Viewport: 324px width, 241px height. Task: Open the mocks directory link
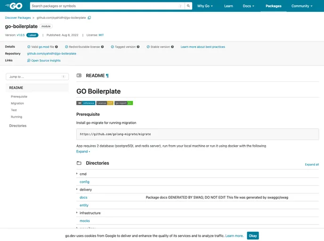tap(85, 221)
